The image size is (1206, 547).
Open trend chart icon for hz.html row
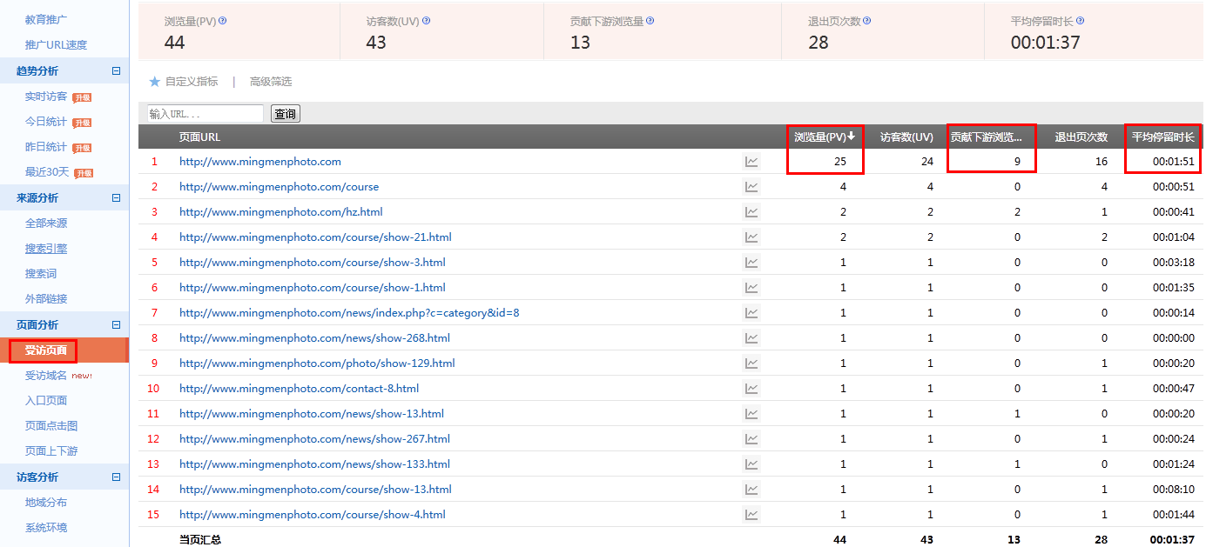751,212
